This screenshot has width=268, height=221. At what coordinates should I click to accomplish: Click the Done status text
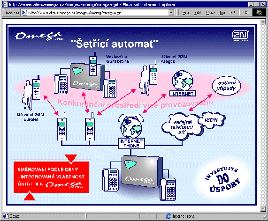tap(15, 216)
